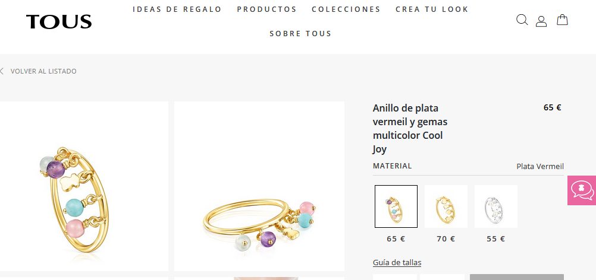596x280 pixels.
Task: Open the user account icon
Action: coord(541,21)
